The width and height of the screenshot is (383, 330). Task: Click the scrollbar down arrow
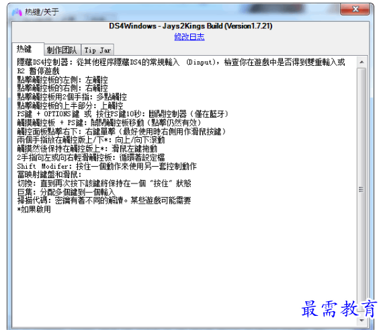[361, 320]
